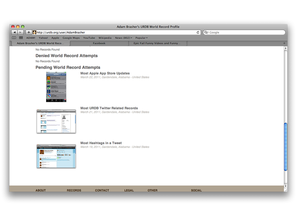This screenshot has height=223, width=297.
Task: Open Most Apple App Store Updates record
Action: coord(105,73)
